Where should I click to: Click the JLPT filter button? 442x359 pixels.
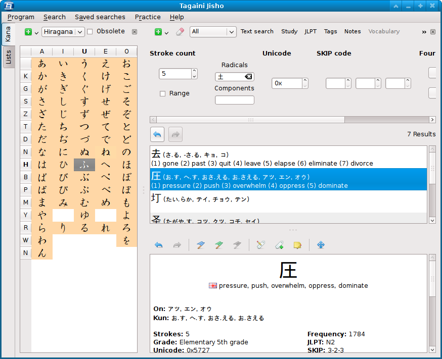pyautogui.click(x=311, y=31)
